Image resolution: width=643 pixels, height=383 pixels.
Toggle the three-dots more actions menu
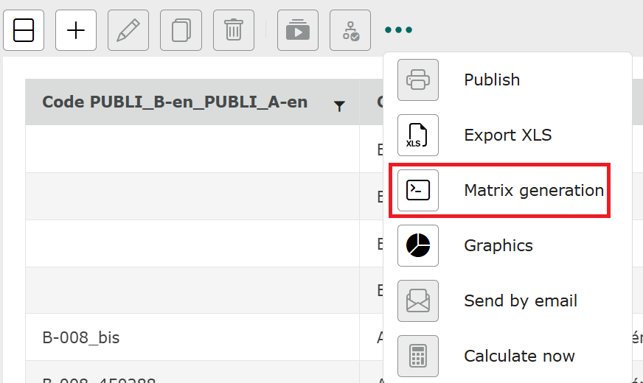[398, 30]
